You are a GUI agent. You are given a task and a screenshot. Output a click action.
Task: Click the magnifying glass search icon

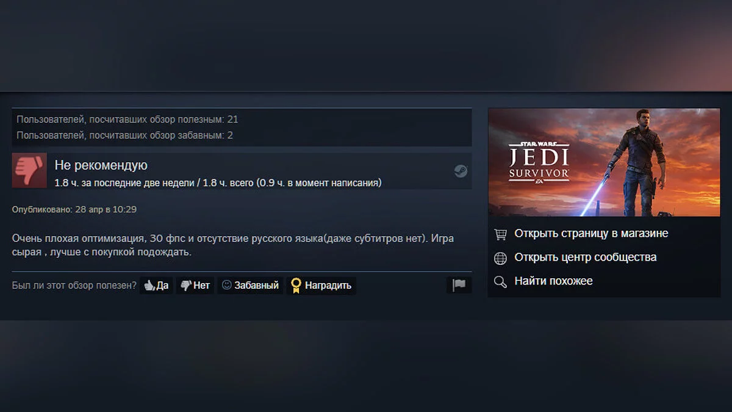(500, 281)
